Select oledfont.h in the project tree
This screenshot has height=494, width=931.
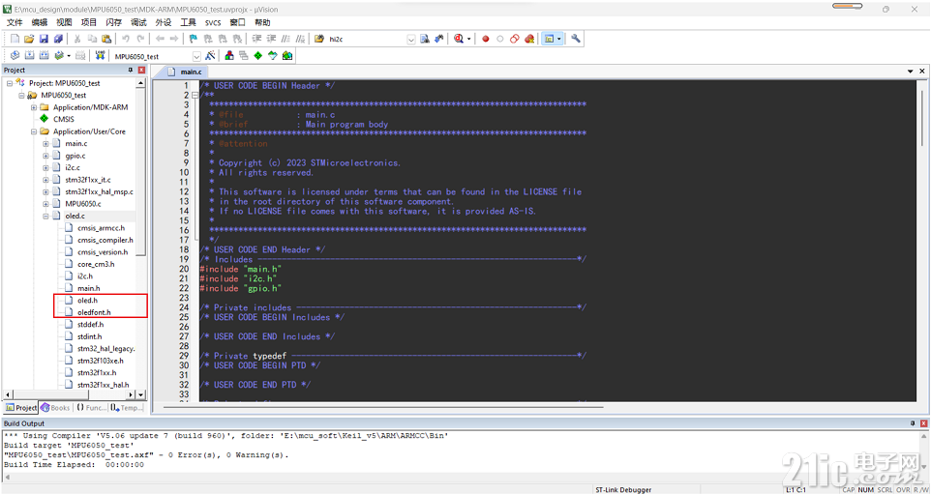[94, 312]
